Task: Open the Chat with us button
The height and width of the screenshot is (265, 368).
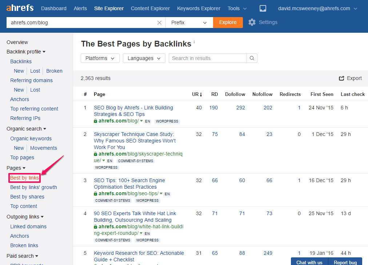Action: click(309, 262)
